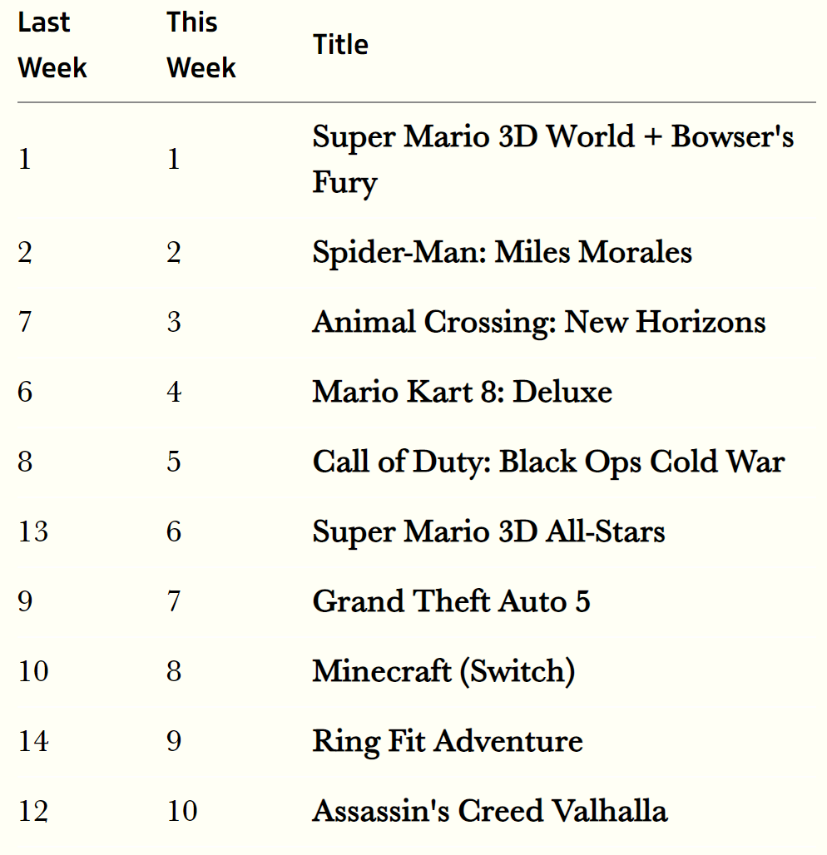827x855 pixels.
Task: Click the Assassin's Creed Valhalla entry
Action: pyautogui.click(x=489, y=811)
